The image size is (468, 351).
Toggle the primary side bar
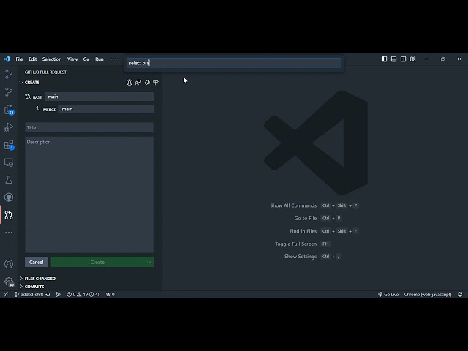coord(384,59)
